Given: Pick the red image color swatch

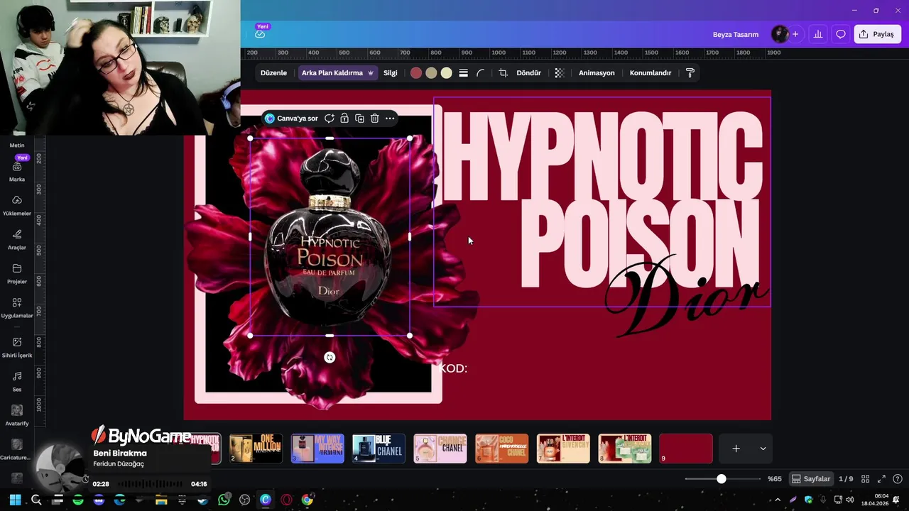Looking at the screenshot, I should 416,73.
